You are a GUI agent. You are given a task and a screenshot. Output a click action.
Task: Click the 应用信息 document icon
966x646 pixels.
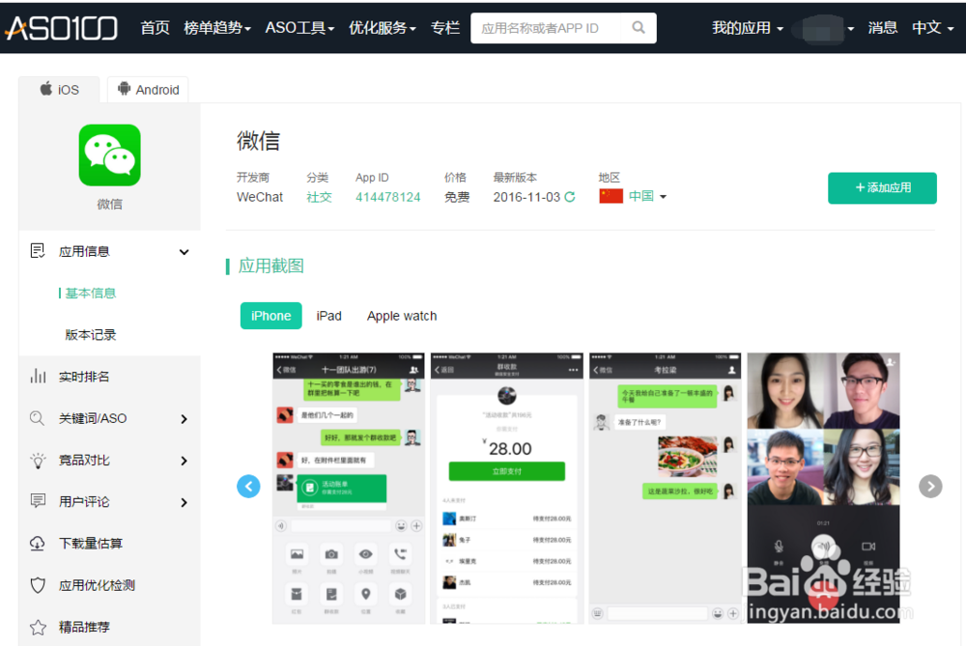click(38, 251)
